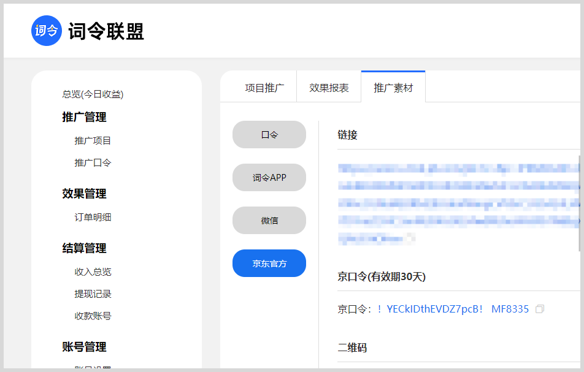Click the copy icon beside the 京口令 code
This screenshot has width=584, height=372.
click(x=540, y=309)
